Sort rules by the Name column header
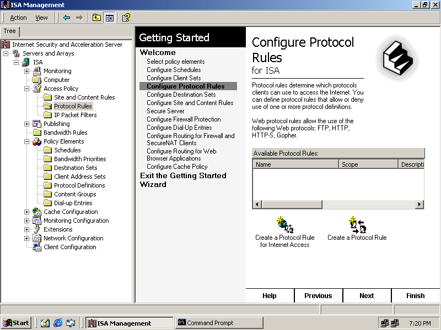Image resolution: width=441 pixels, height=330 pixels. tap(295, 164)
